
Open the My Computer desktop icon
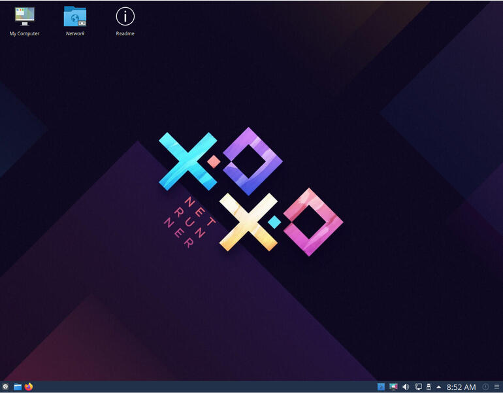pos(24,21)
